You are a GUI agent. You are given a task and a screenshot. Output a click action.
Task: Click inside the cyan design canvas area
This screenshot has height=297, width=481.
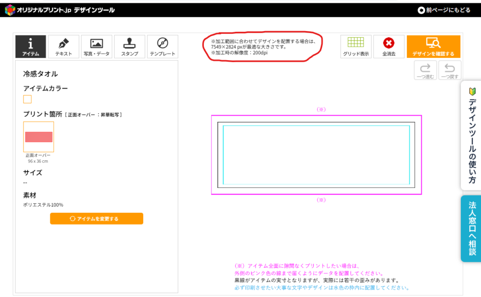[316, 155]
